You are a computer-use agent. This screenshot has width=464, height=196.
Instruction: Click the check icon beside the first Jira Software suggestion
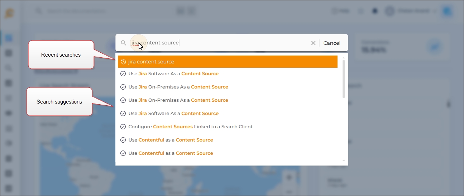[x=123, y=74]
